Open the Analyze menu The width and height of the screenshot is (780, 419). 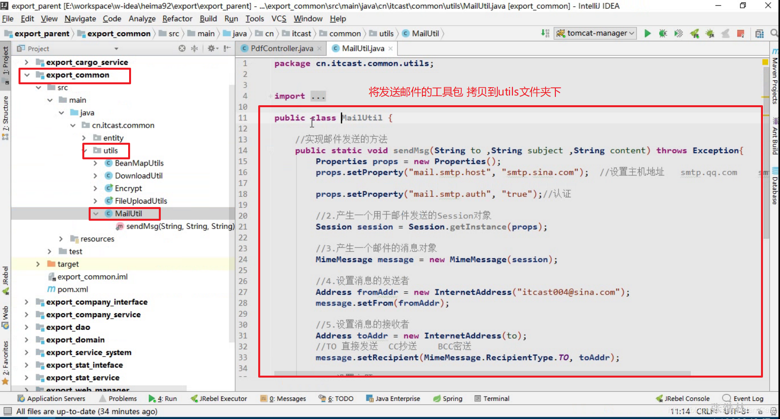coord(142,19)
